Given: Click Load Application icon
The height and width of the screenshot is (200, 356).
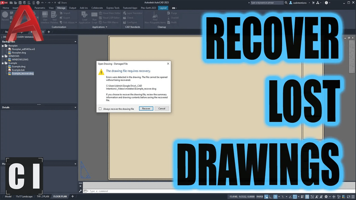Looking at the screenshot, I should point(85,17).
